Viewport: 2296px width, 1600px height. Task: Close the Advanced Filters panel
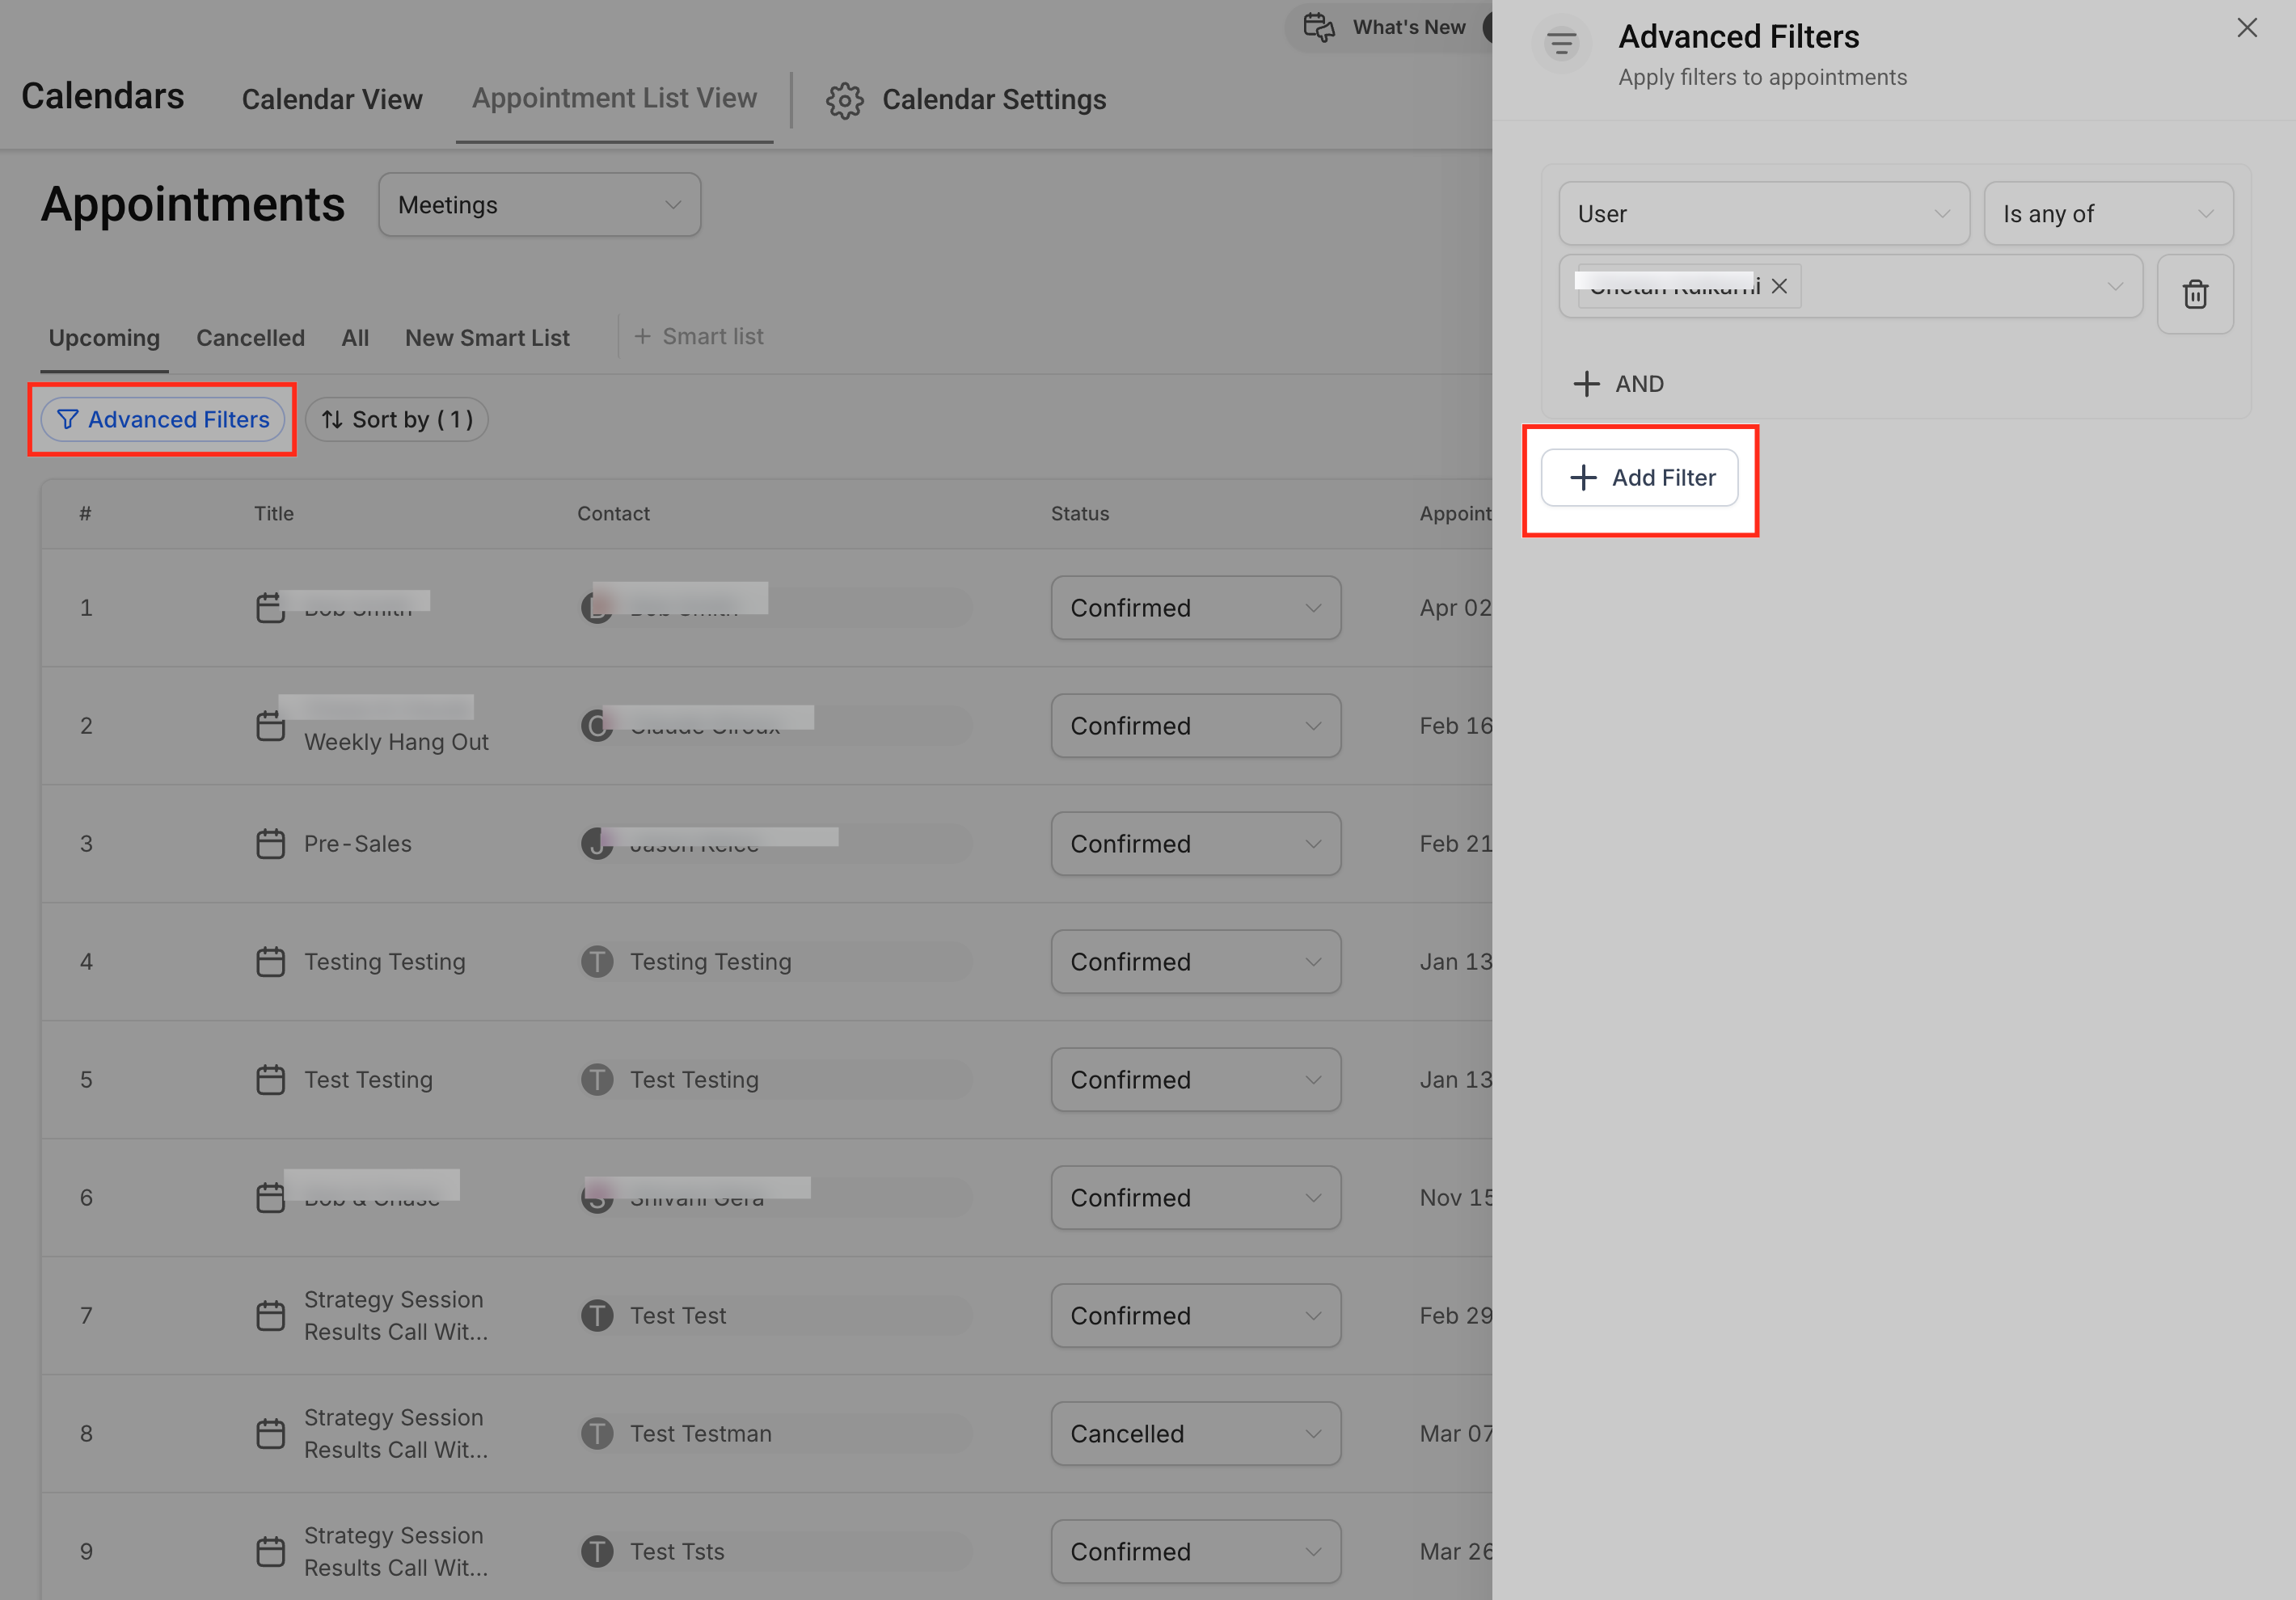tap(2246, 28)
